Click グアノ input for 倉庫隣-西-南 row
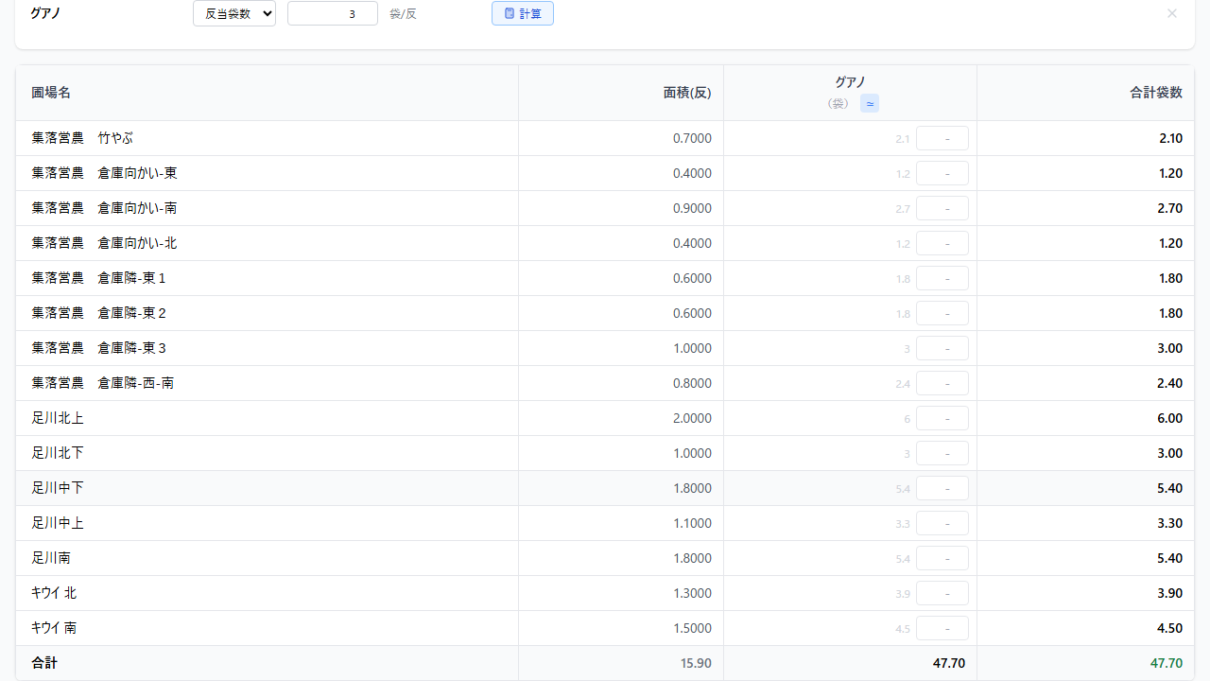Image resolution: width=1210 pixels, height=681 pixels. 942,383
